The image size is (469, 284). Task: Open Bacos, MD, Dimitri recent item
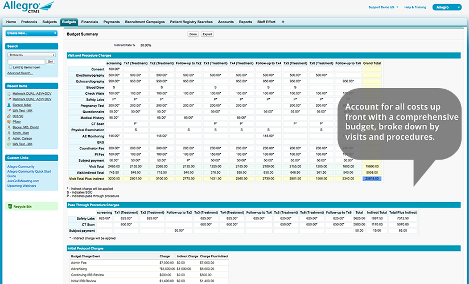(x=26, y=127)
